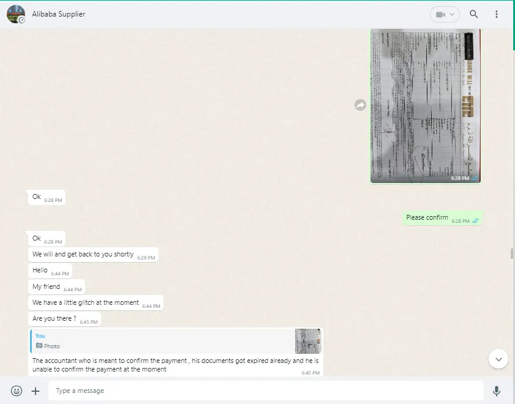The image size is (515, 404).
Task: Click the 'You' label in quoted reply
Action: tap(40, 335)
